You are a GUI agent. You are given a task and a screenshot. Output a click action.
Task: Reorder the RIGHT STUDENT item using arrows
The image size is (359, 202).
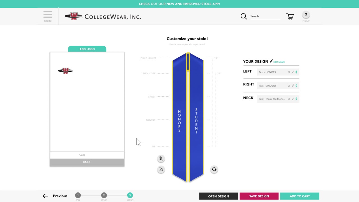pos(296,86)
